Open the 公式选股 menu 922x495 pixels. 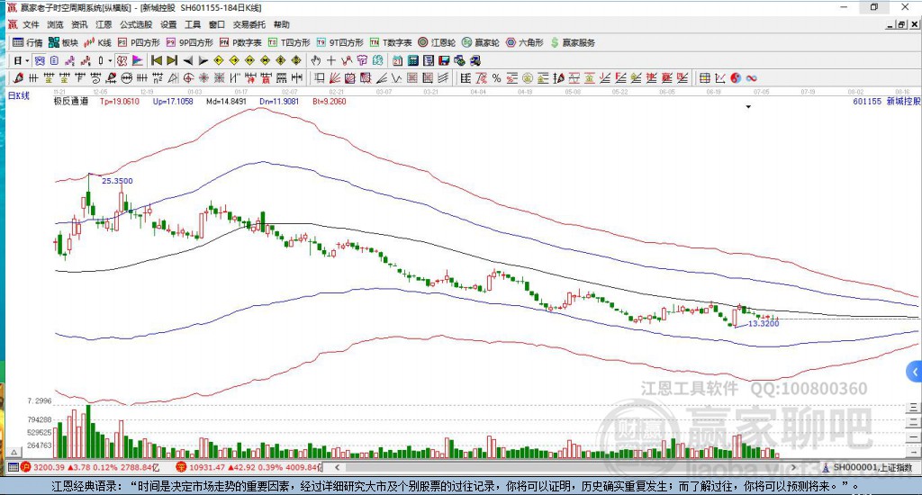click(x=136, y=24)
